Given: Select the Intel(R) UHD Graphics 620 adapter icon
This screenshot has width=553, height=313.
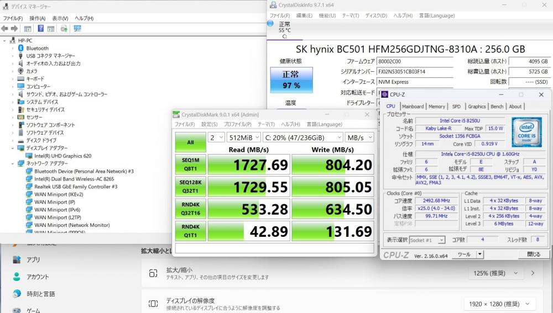Looking at the screenshot, I should click(x=29, y=156).
